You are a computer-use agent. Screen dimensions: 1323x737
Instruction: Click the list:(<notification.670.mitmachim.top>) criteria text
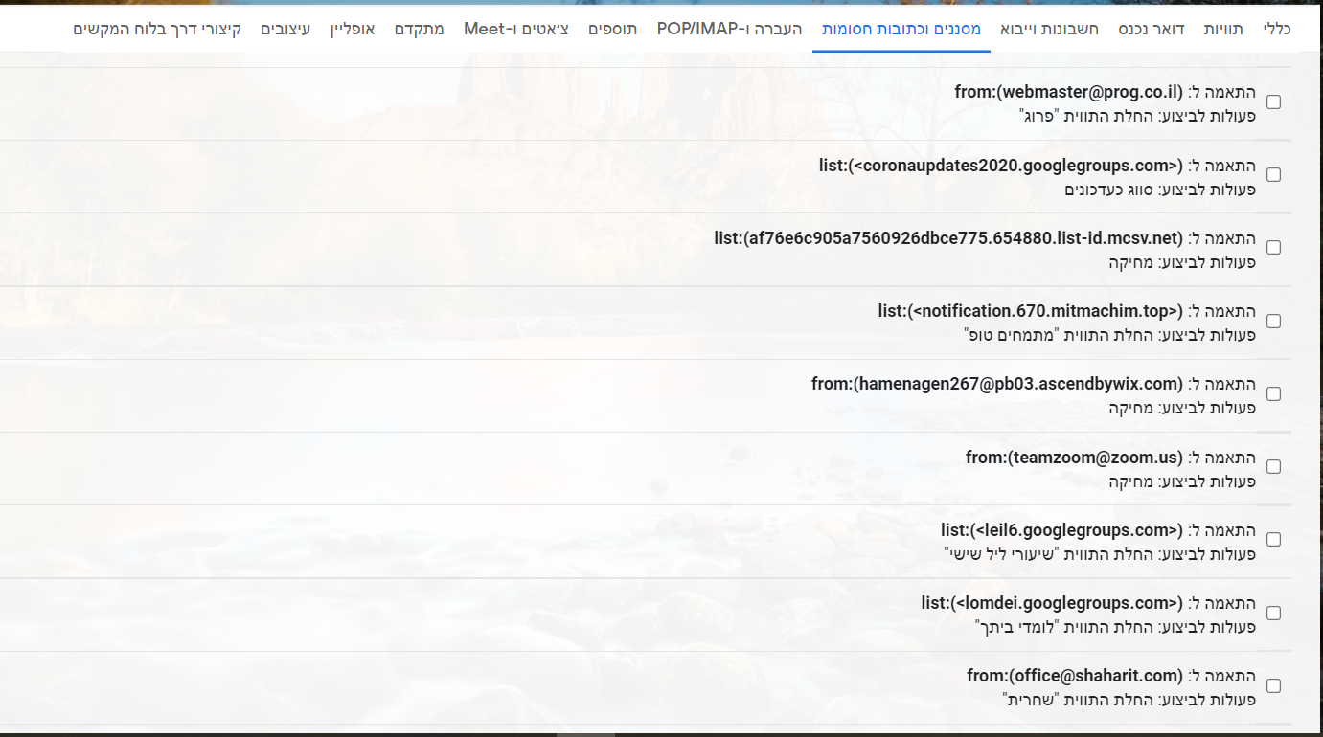(x=1031, y=311)
